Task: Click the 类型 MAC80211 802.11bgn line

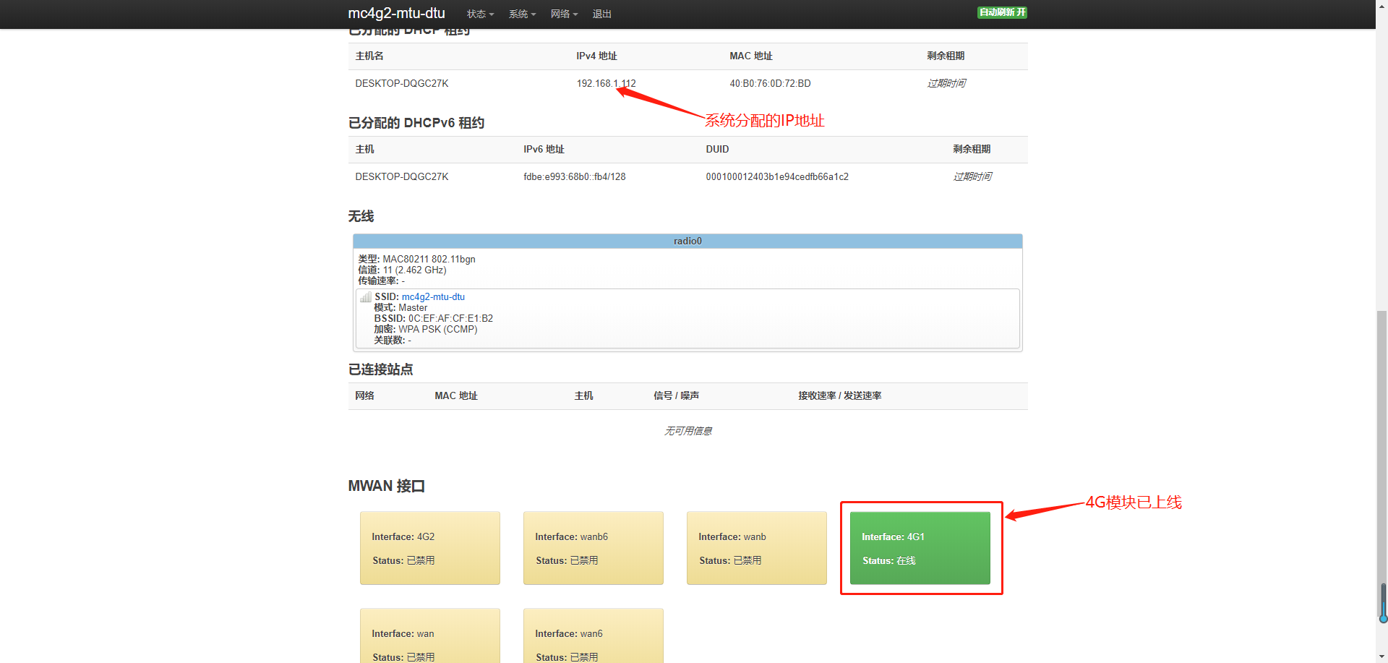Action: click(x=416, y=259)
